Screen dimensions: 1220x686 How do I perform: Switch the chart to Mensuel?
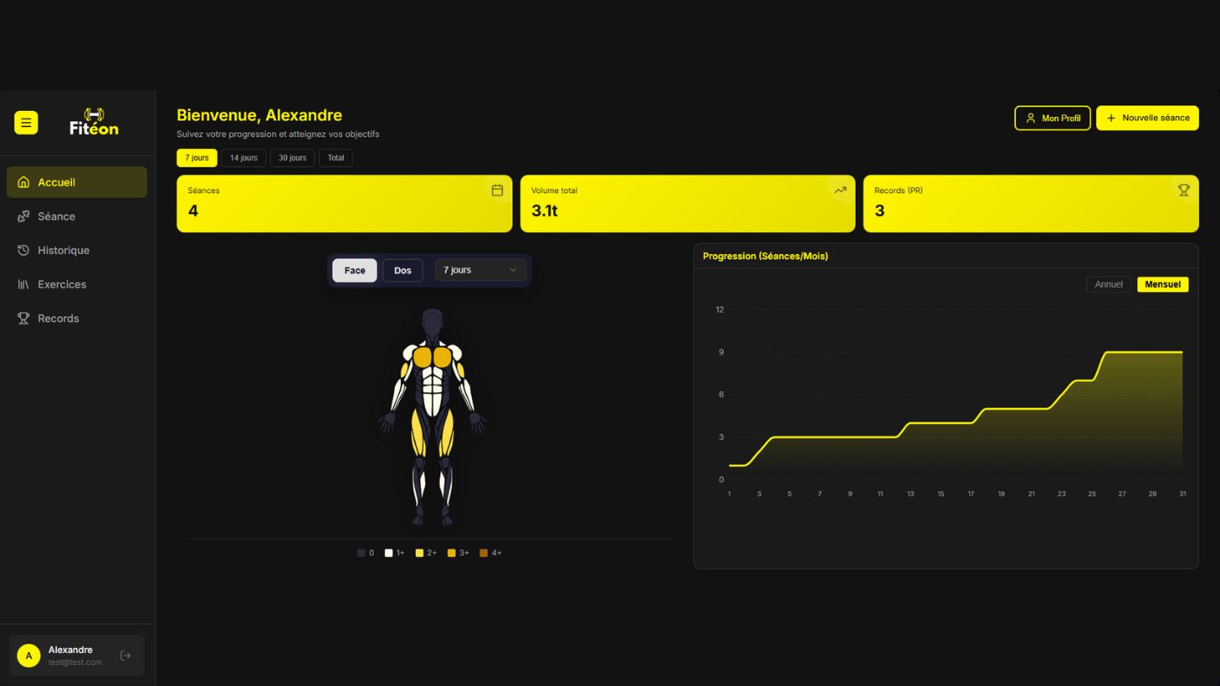tap(1162, 285)
